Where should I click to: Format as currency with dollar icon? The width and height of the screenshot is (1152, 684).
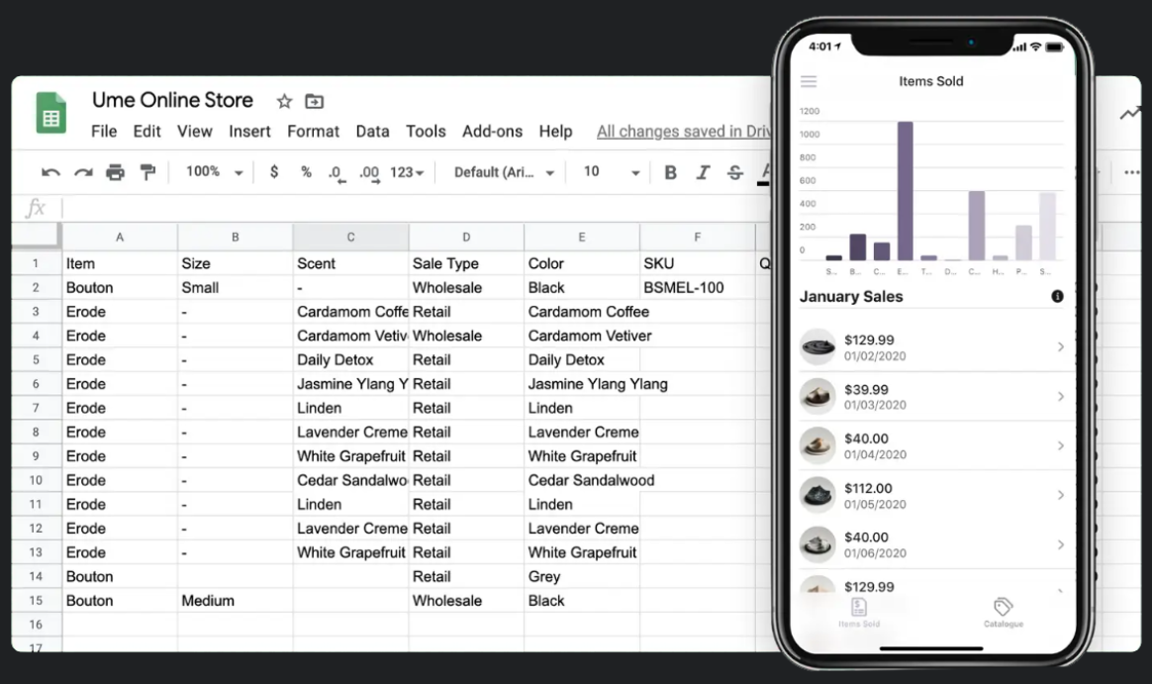(x=274, y=172)
